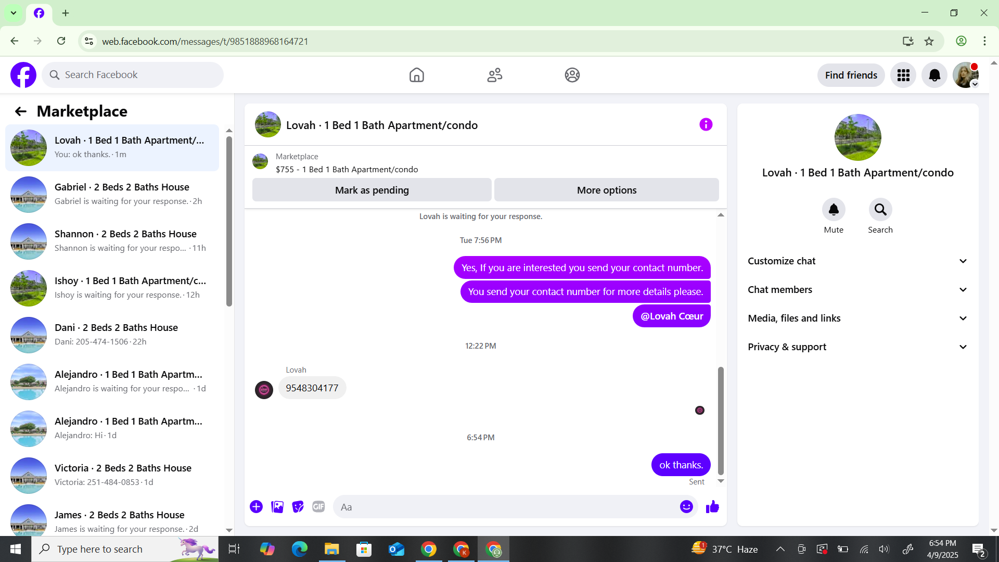The width and height of the screenshot is (999, 562).
Task: Click the Search Facebook field
Action: tap(133, 75)
